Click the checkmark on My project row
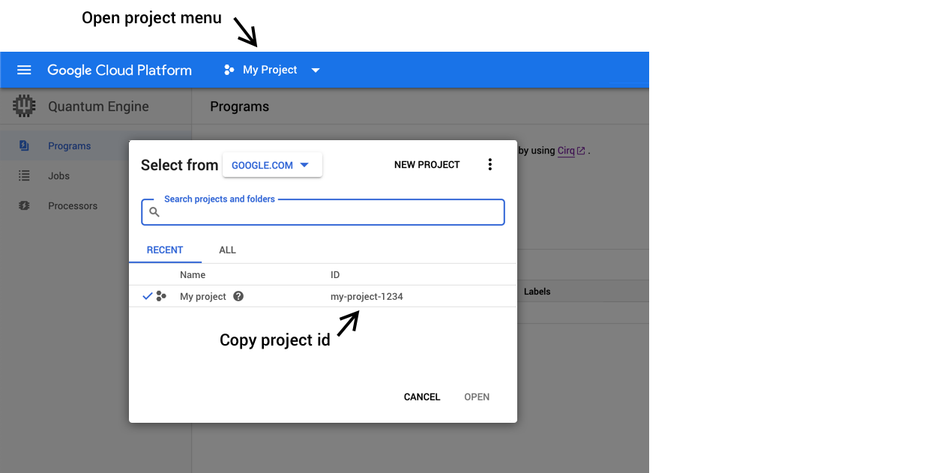The width and height of the screenshot is (949, 473). coord(147,296)
